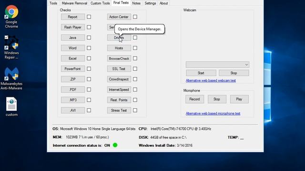
Task: Stop the webcam test
Action: [234, 73]
